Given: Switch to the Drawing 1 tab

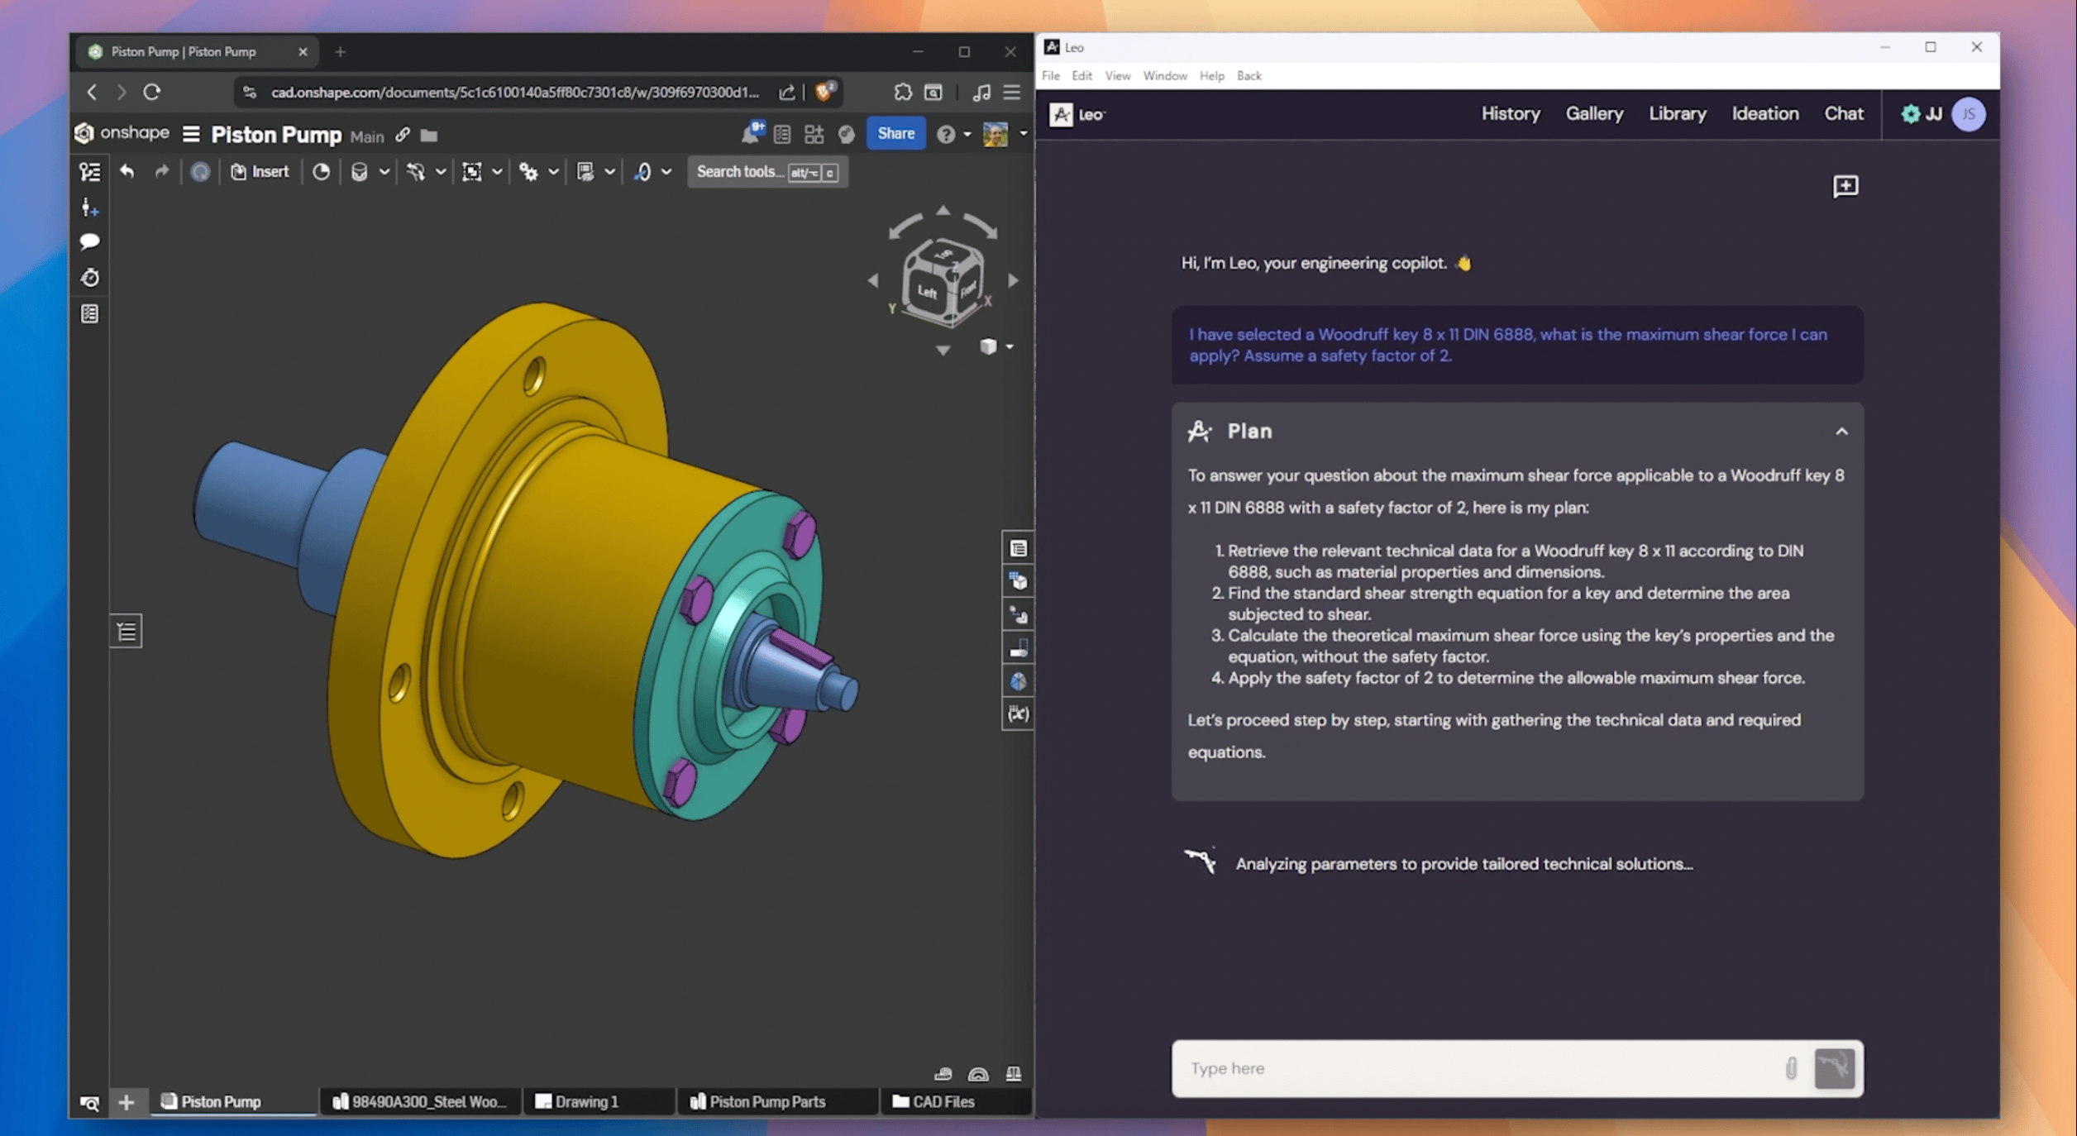Looking at the screenshot, I should (586, 1101).
